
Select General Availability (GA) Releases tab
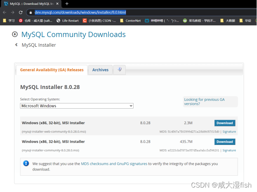pos(52,70)
